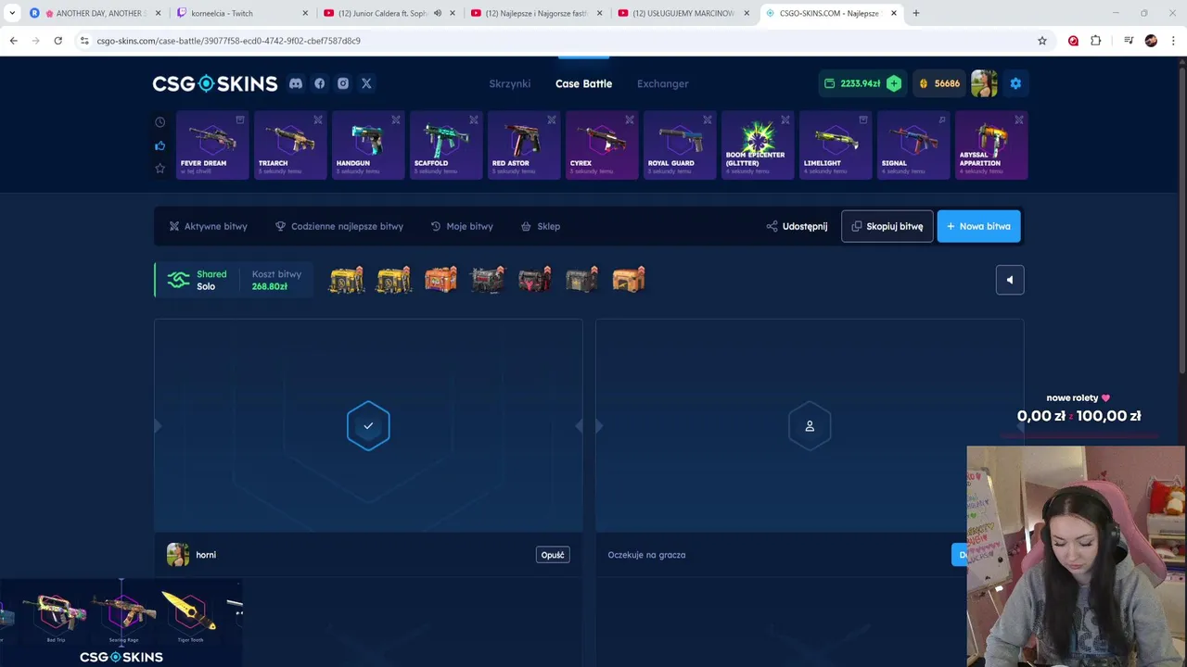This screenshot has height=667, width=1187.
Task: Open the Limelight drop card
Action: (x=836, y=145)
